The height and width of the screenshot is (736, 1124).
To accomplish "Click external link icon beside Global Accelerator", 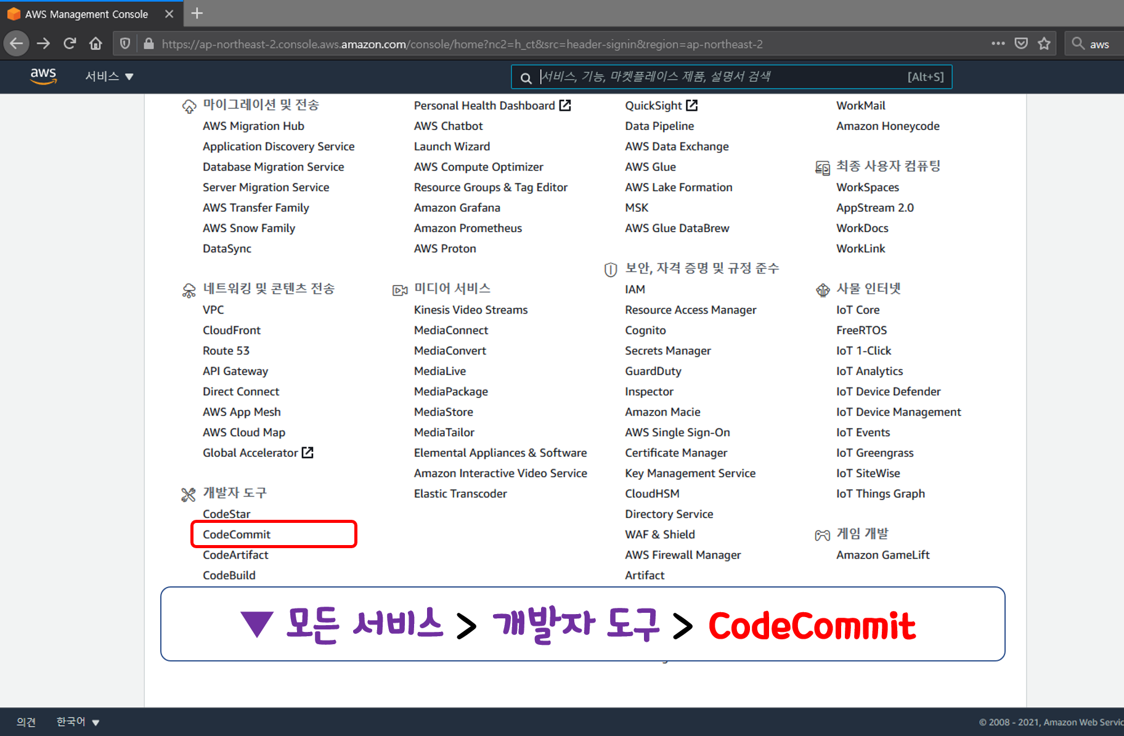I will click(307, 453).
